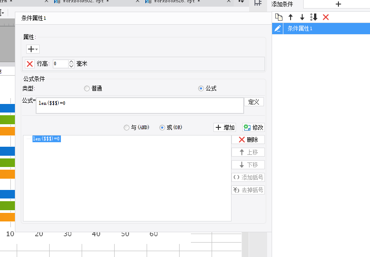370x257 pixels.
Task: Remove the 行高 property with red X
Action: (30, 64)
